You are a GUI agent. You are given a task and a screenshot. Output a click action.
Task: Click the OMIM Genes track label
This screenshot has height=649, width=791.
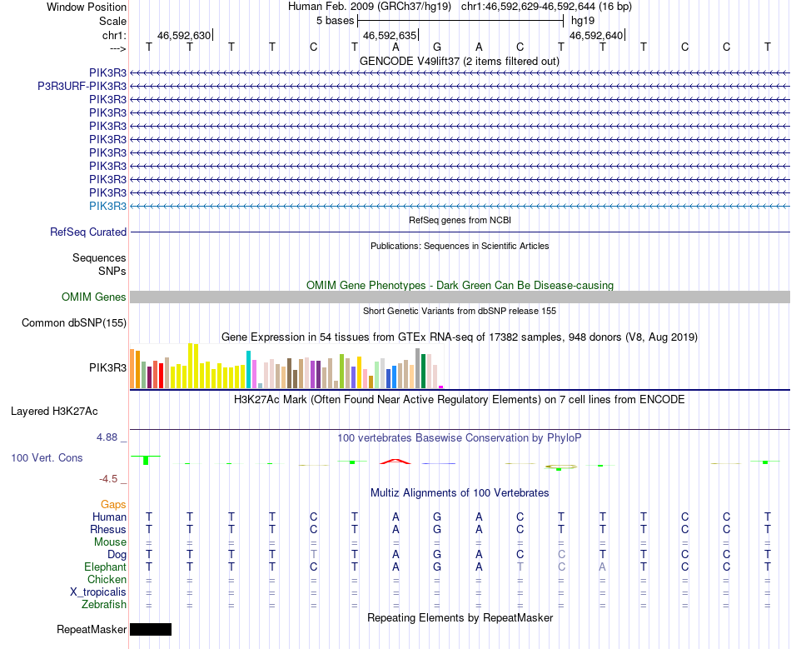coord(94,297)
